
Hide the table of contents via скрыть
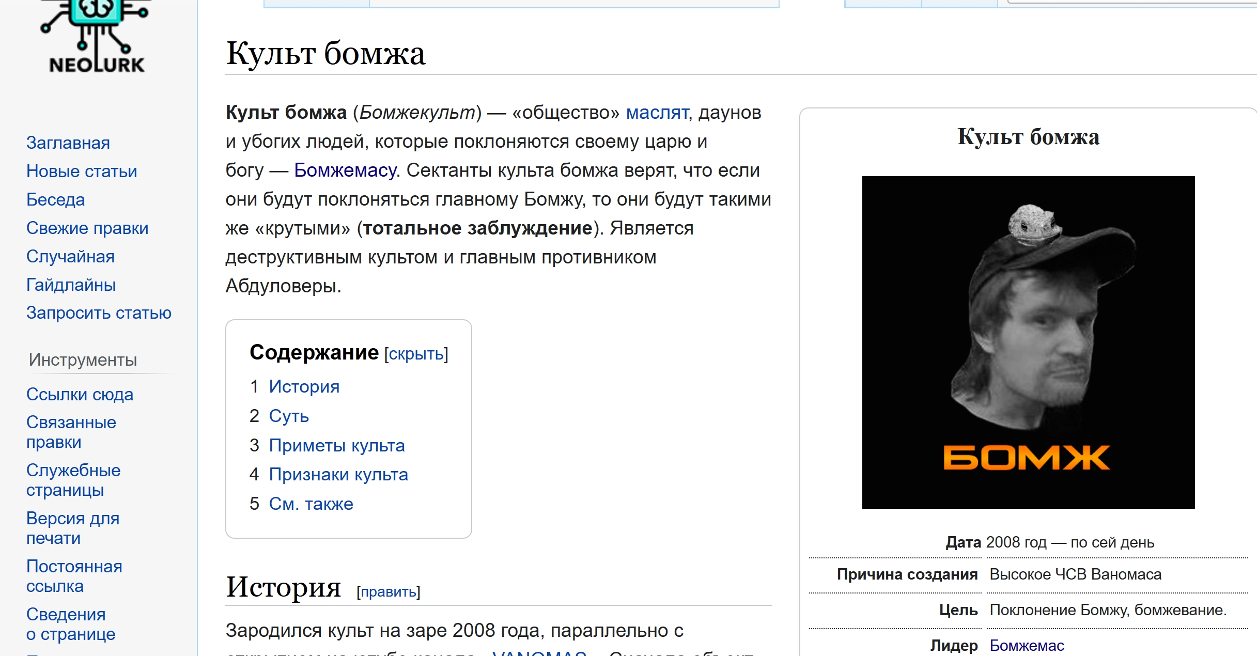pyautogui.click(x=416, y=354)
